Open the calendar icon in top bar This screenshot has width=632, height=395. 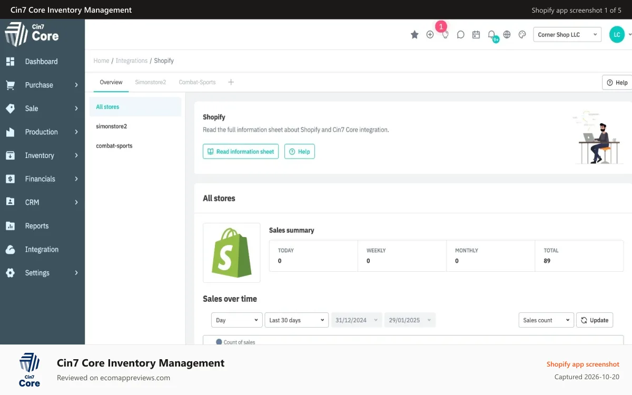click(476, 35)
